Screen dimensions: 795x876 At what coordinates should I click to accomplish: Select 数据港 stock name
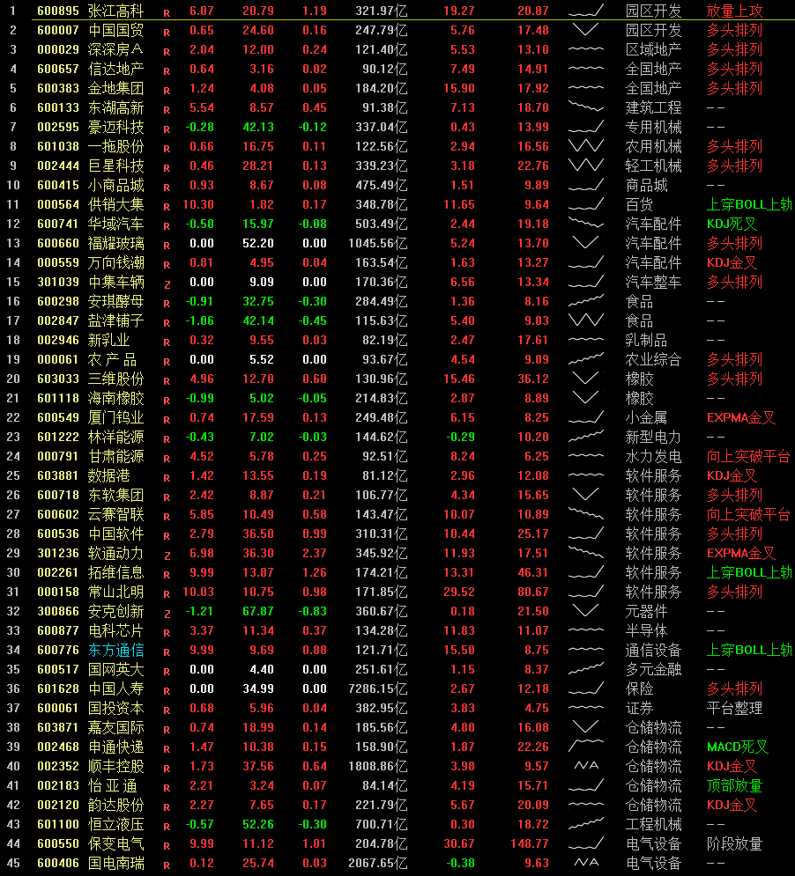tap(108, 475)
